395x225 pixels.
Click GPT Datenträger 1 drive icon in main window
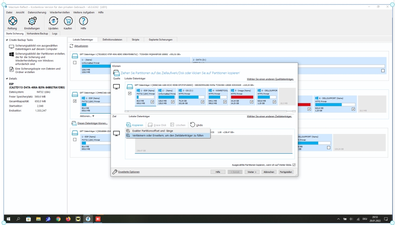click(75, 56)
